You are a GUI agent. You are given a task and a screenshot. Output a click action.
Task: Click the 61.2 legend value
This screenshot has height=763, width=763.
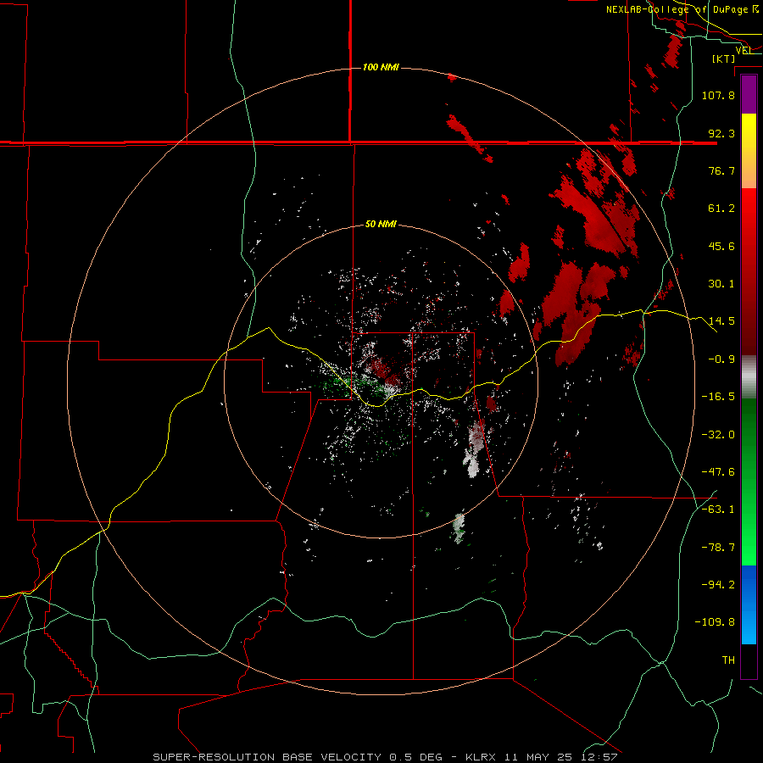(721, 209)
